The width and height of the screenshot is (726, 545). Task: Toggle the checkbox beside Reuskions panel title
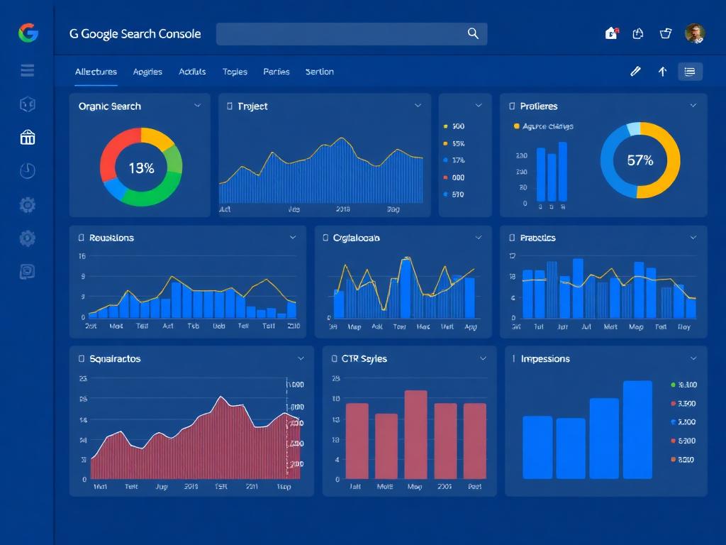pyautogui.click(x=82, y=238)
